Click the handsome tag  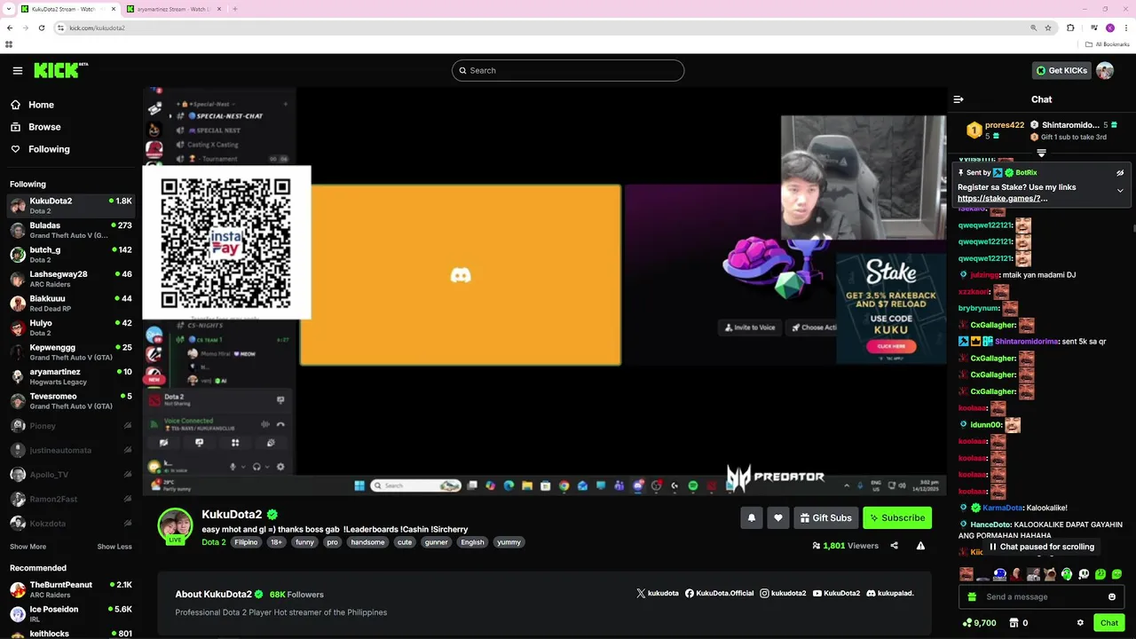[x=367, y=542]
